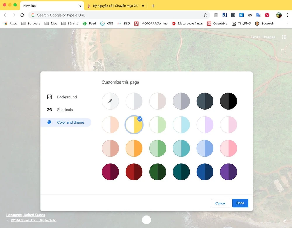
Task: Open the Chrome profile avatar menu
Action: 279,15
